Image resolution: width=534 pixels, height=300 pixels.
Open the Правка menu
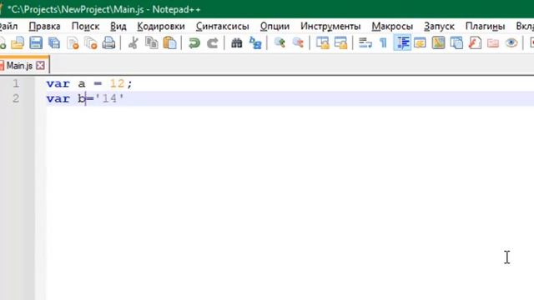[44, 26]
